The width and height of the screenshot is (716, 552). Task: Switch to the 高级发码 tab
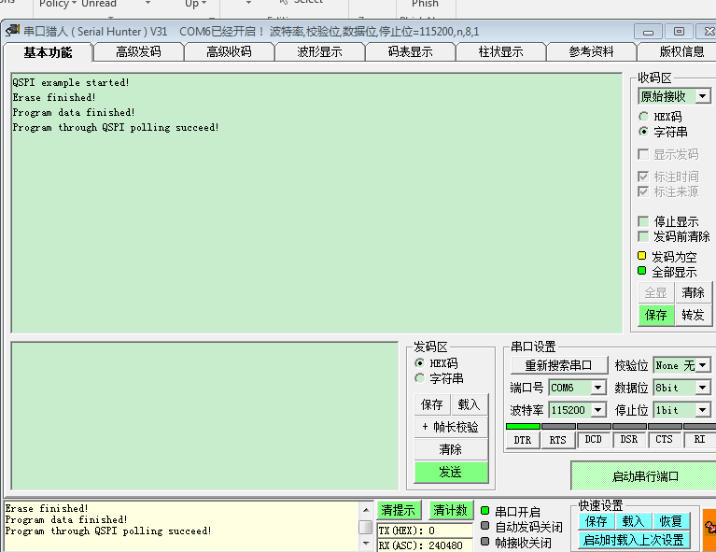coord(138,51)
